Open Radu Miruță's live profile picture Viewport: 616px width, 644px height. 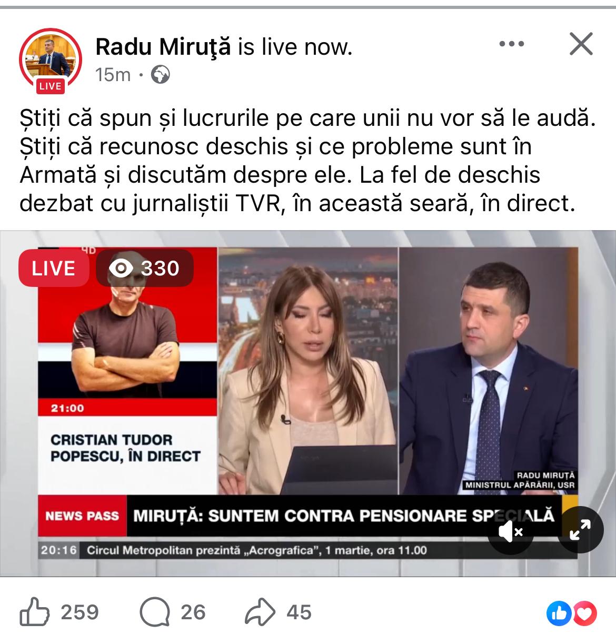(x=51, y=58)
